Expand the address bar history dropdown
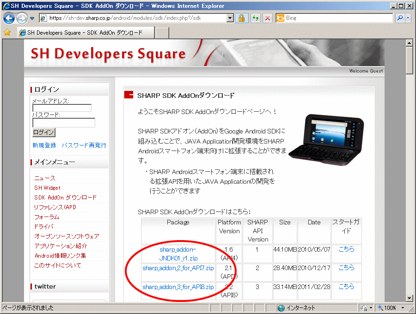 [230, 18]
